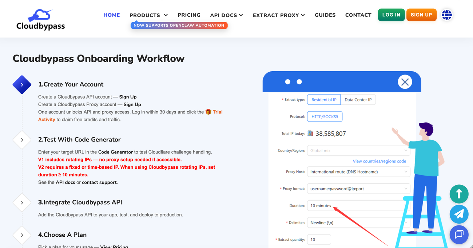Click the 3.Integrate Cloudbypass API heading
473x248 pixels.
click(80, 202)
